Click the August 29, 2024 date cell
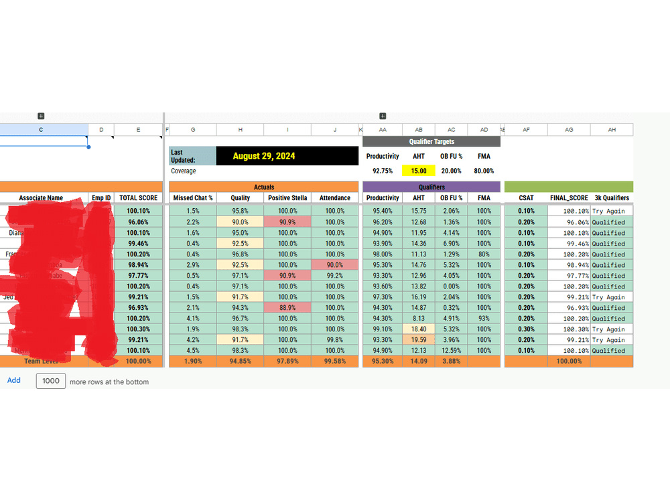The width and height of the screenshot is (670, 502). (287, 156)
